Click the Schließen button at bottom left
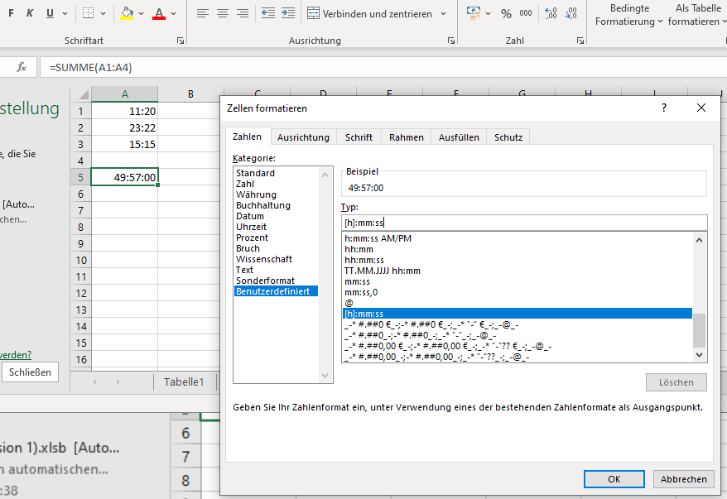This screenshot has width=727, height=499. (30, 372)
